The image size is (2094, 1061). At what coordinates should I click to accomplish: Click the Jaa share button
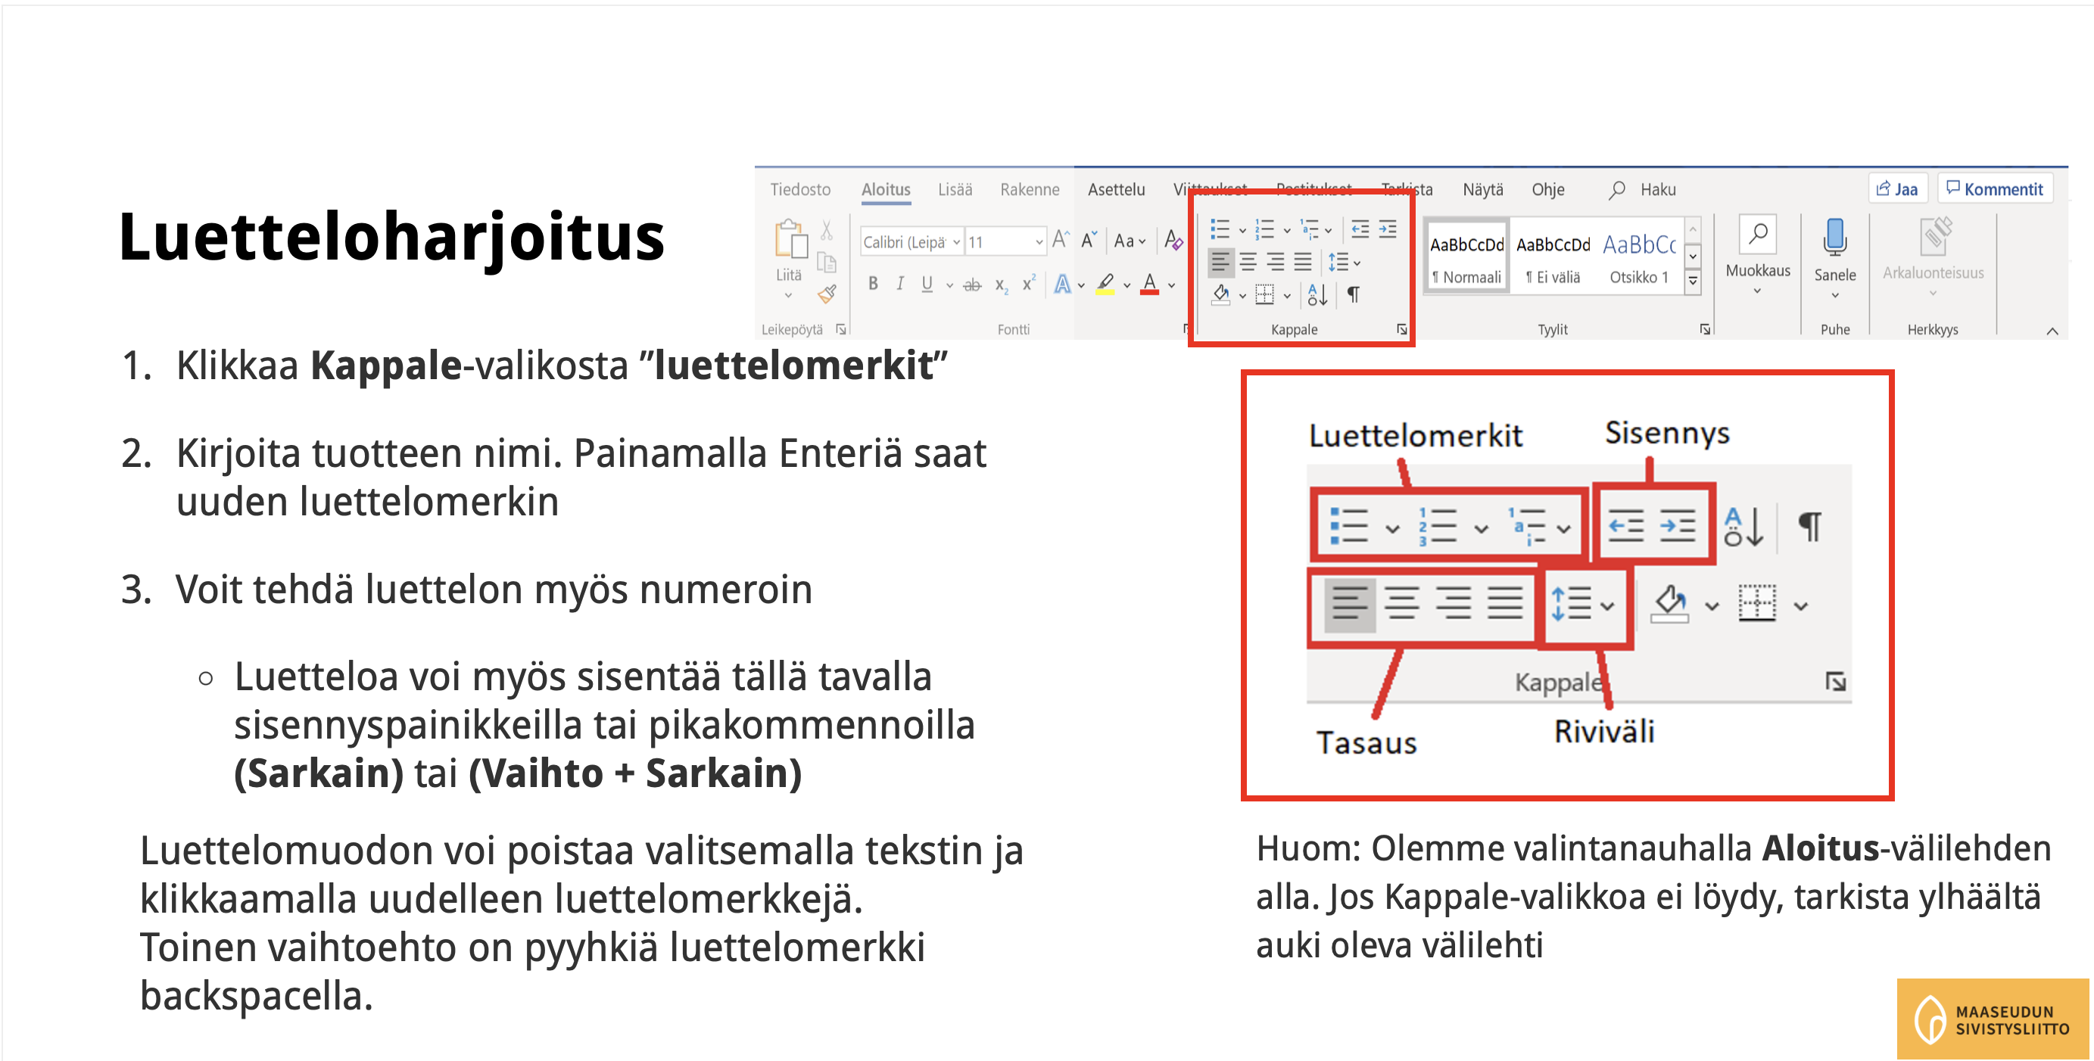point(1897,188)
